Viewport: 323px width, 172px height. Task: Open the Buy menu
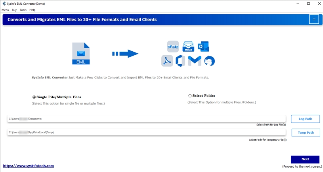click(14, 10)
